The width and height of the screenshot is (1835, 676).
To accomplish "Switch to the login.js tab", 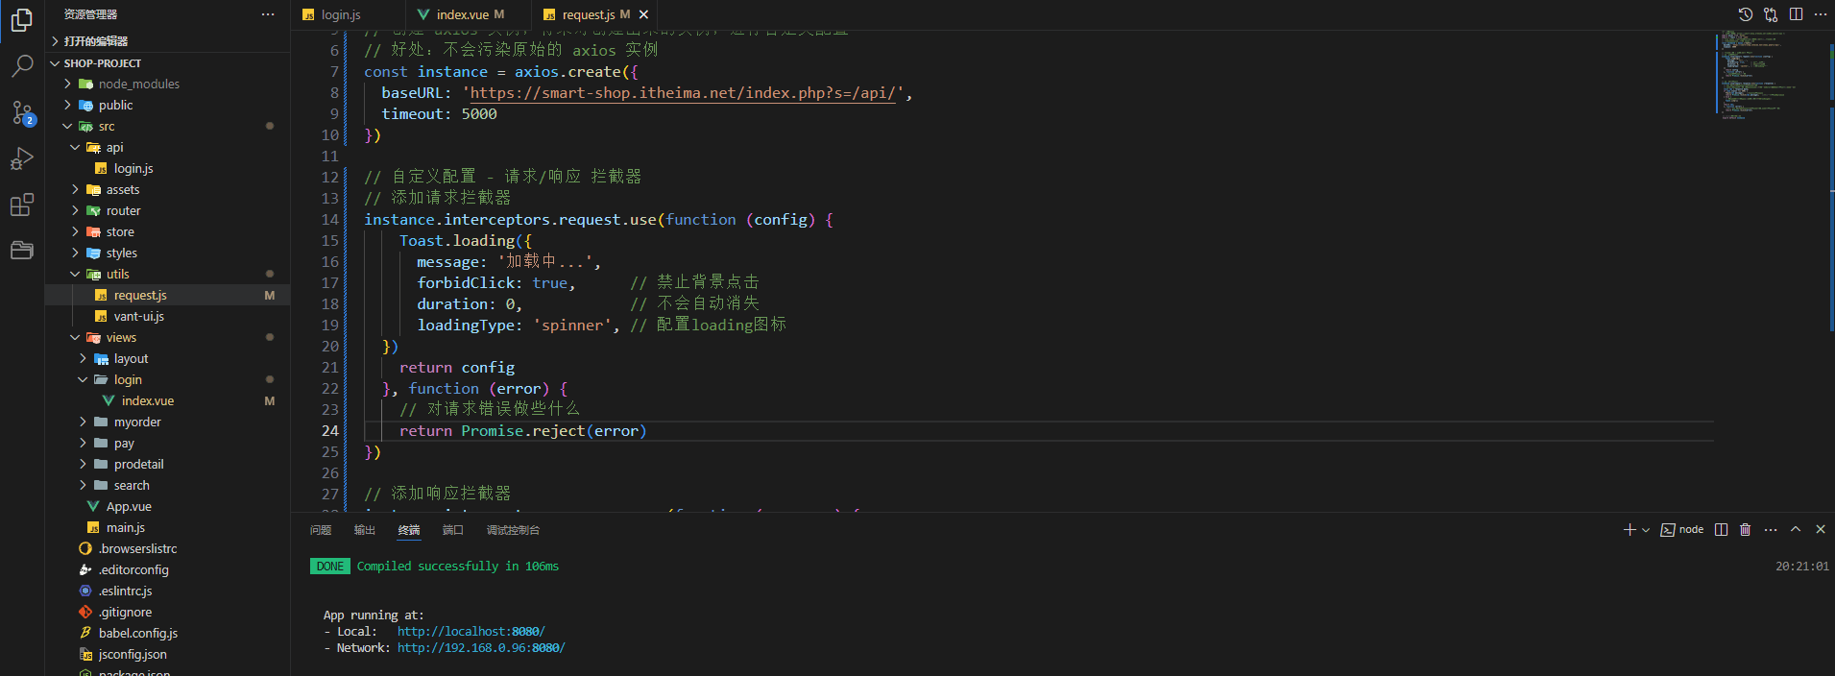I will point(342,14).
